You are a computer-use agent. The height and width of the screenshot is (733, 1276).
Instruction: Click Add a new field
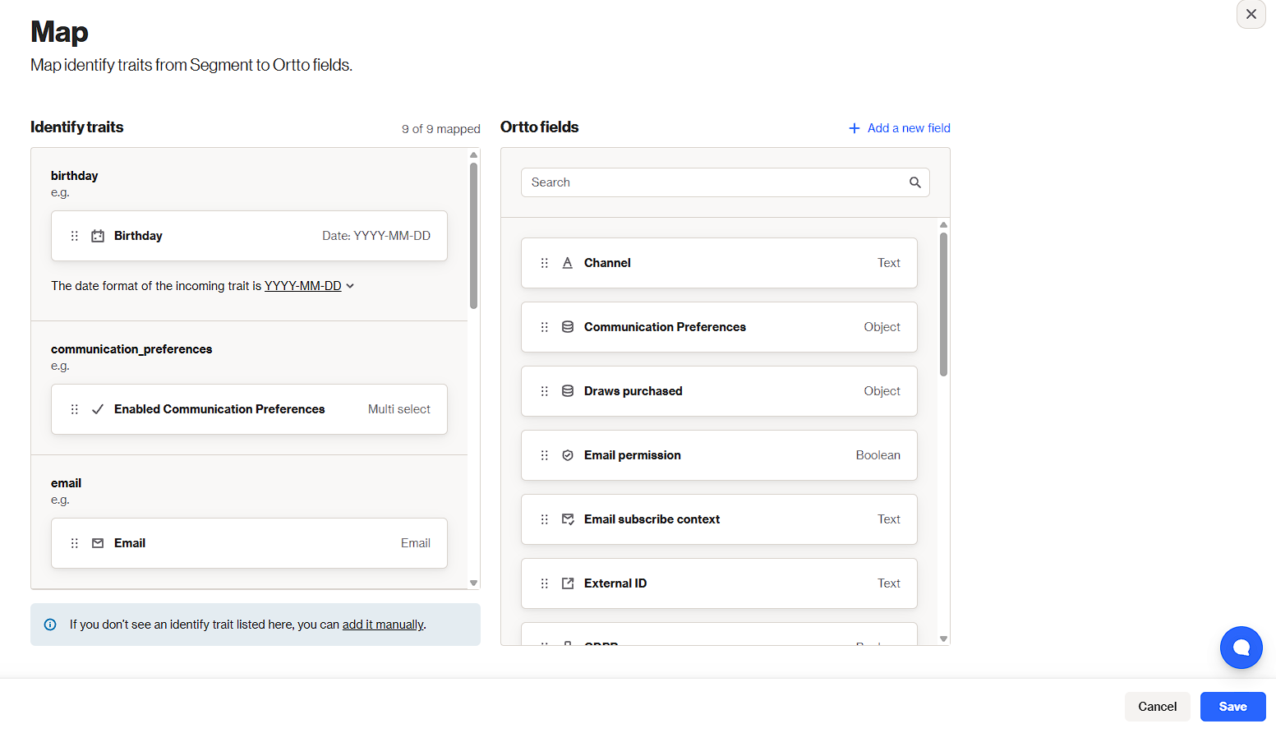click(900, 128)
